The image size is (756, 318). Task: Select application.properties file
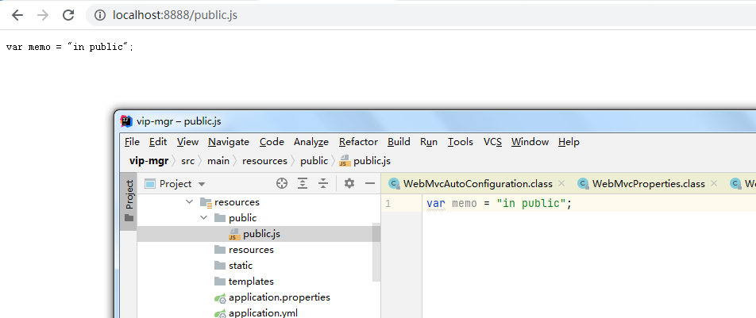click(x=280, y=297)
